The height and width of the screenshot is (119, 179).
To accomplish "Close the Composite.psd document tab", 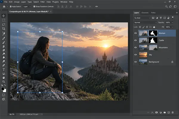I will point(51,12).
